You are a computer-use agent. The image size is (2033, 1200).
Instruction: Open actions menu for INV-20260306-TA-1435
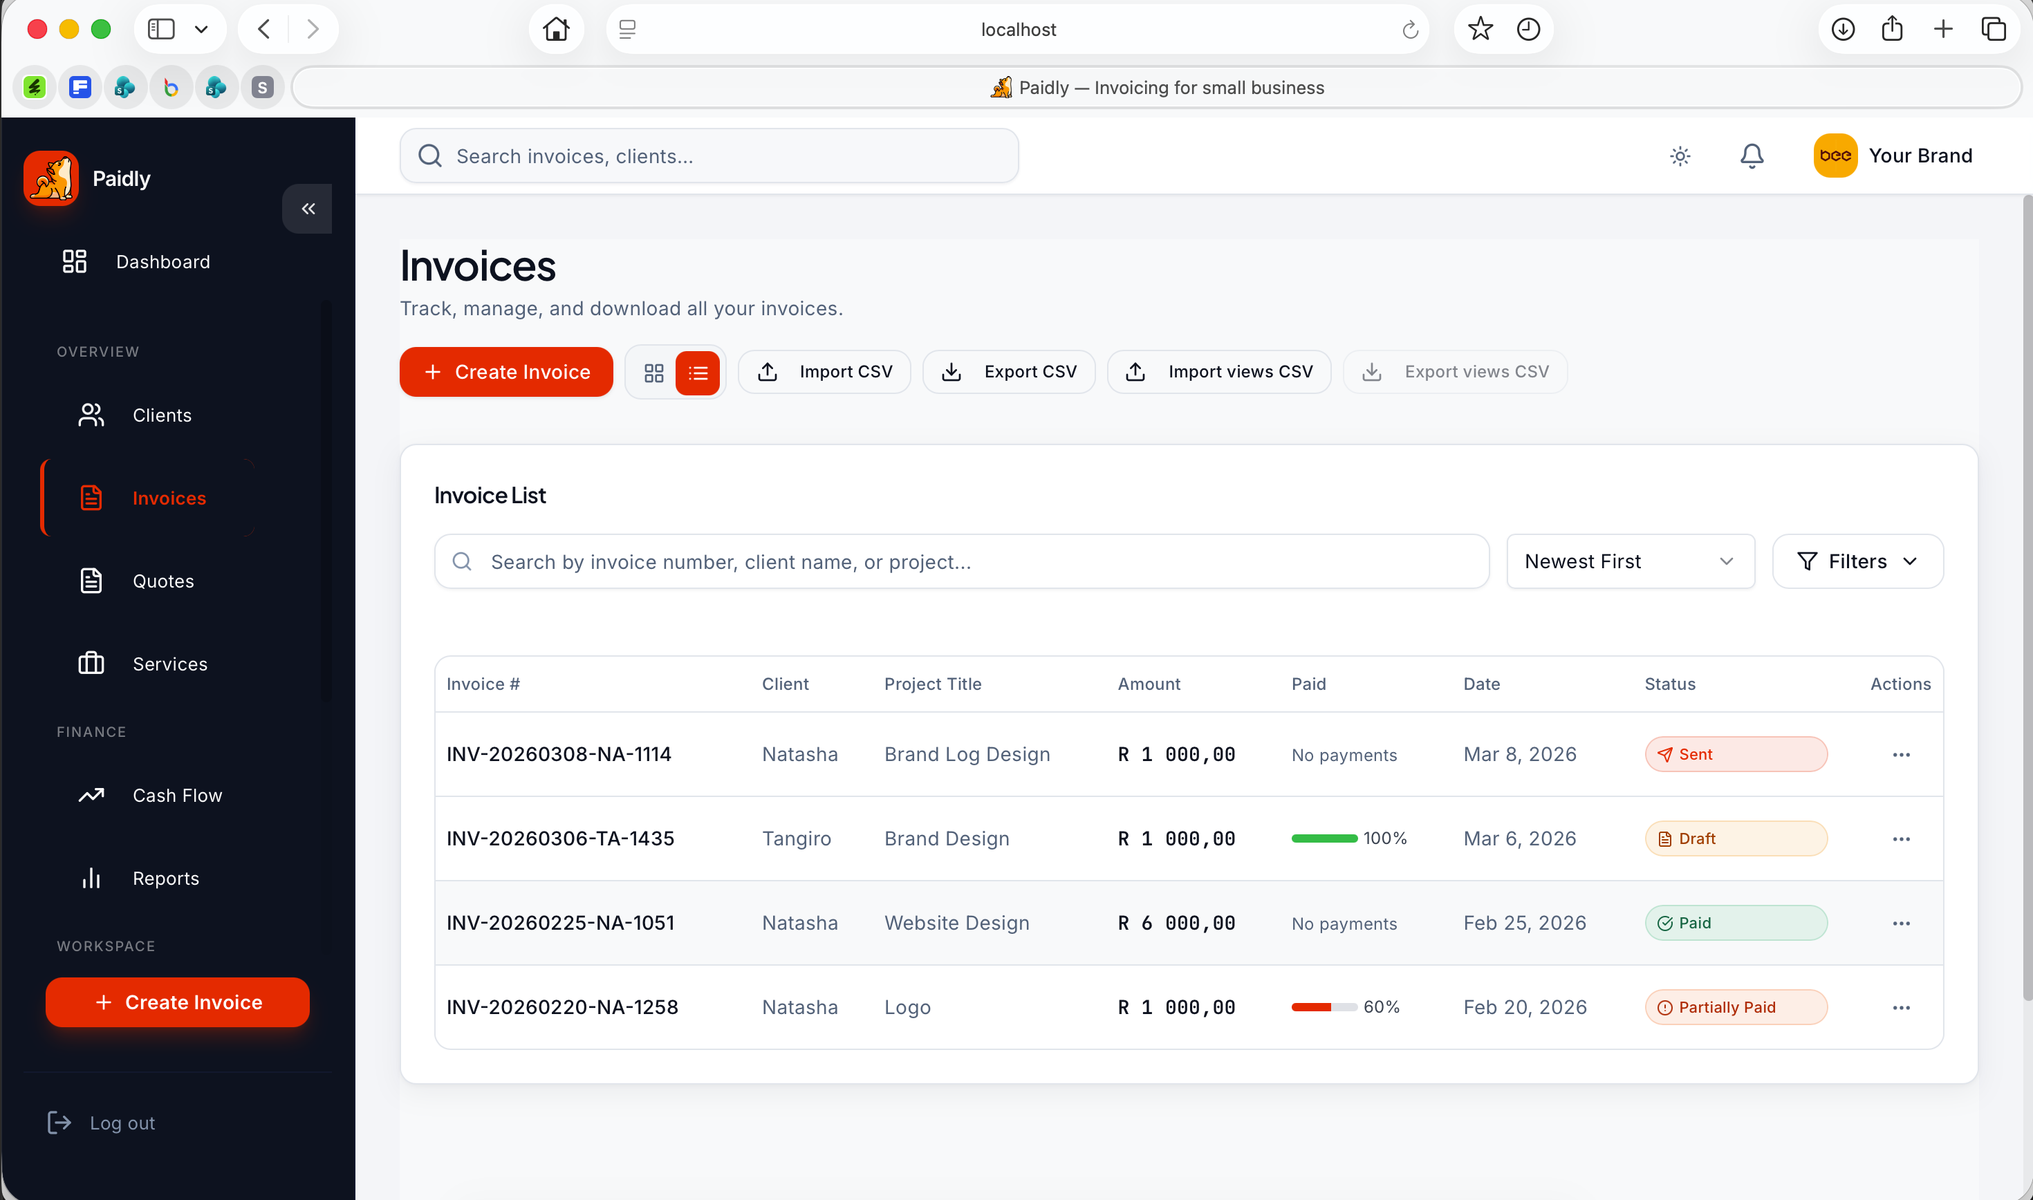point(1900,838)
